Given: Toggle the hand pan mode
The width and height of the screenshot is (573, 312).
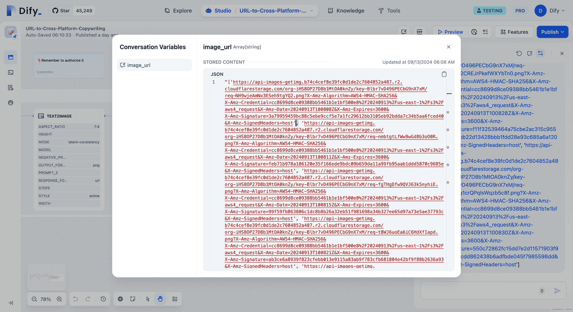Looking at the screenshot, I should pos(160,299).
